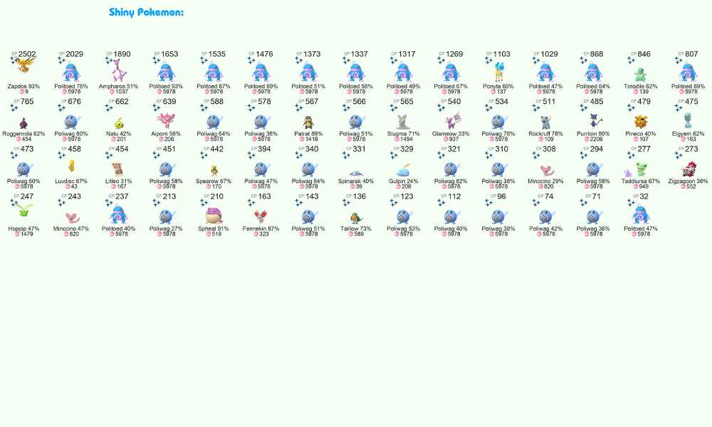Tap the Rockruff sprite
The height and width of the screenshot is (427, 712).
pos(546,122)
